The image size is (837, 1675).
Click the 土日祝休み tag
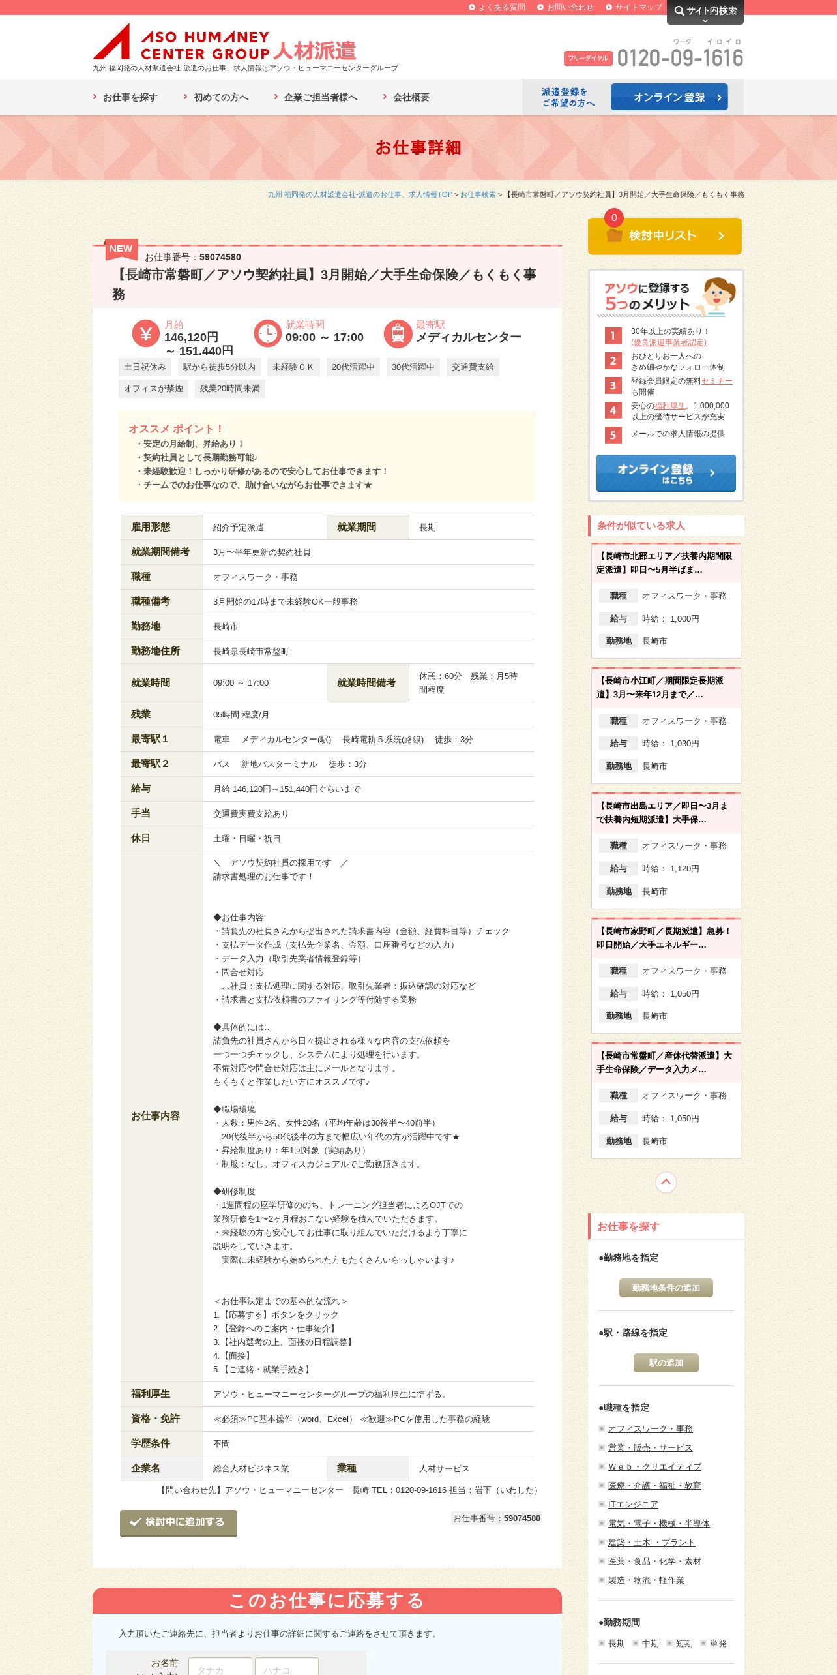coord(145,367)
